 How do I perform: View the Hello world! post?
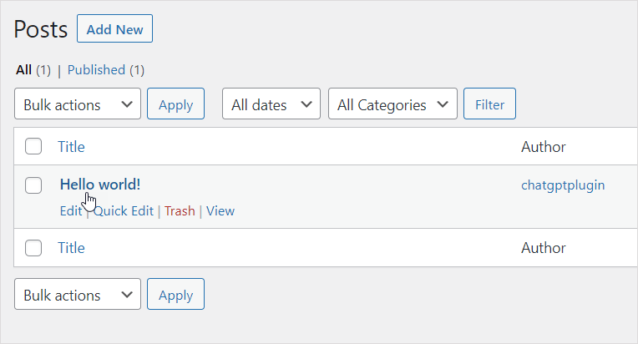[220, 211]
